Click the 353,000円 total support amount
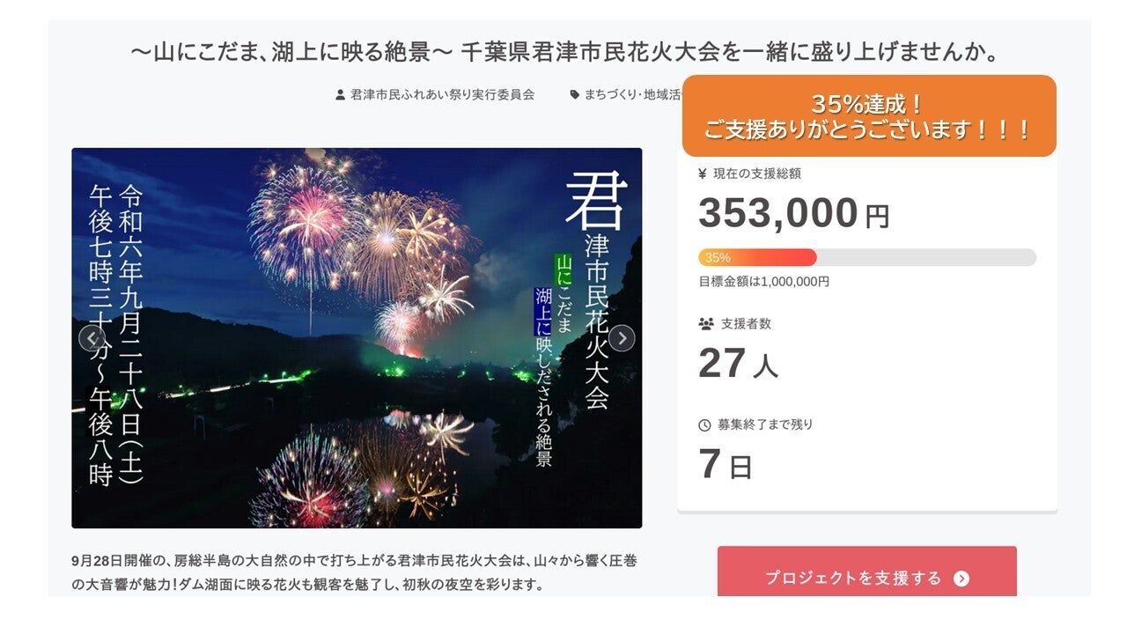 tap(793, 214)
